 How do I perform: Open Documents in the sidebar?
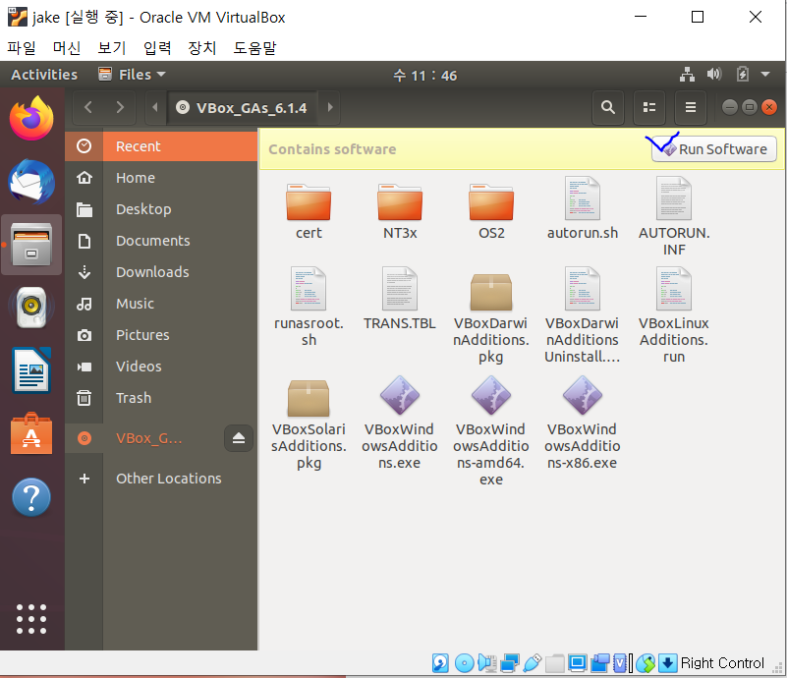161,241
